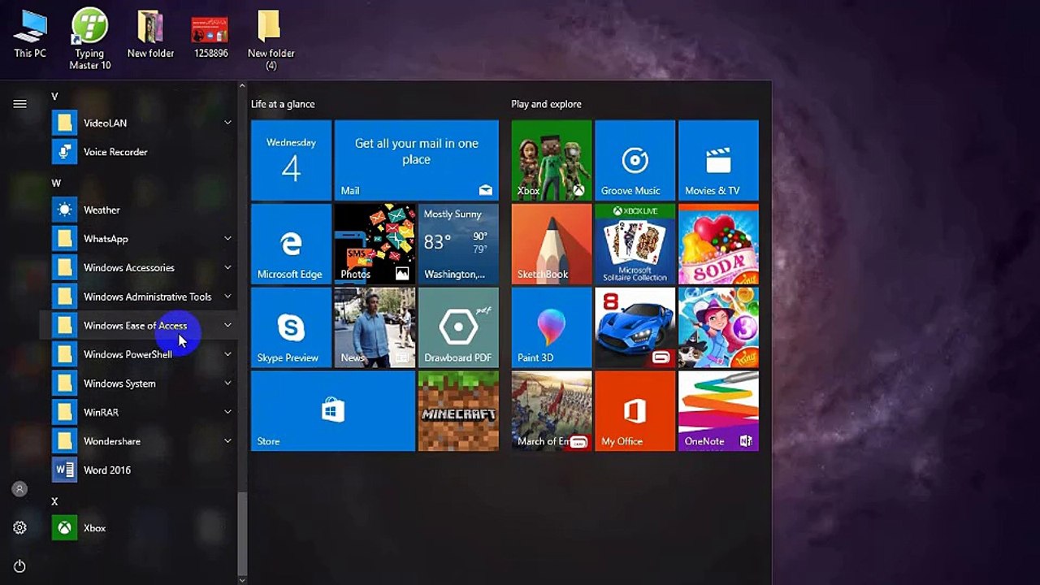Click the app list scroll down arrow
This screenshot has height=585, width=1040.
241,580
